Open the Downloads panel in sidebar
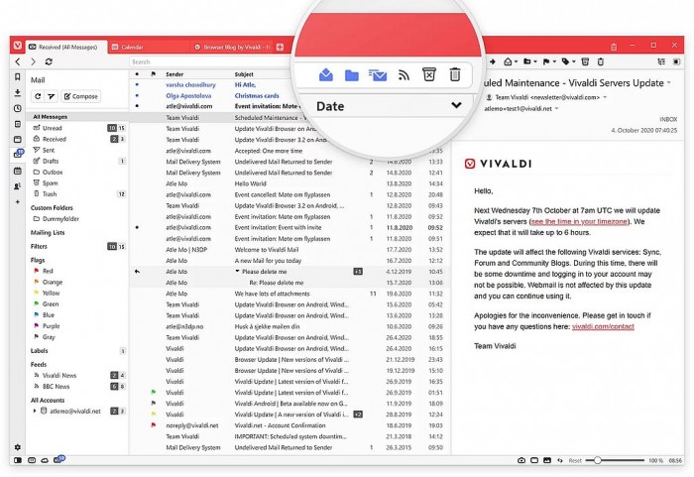Image resolution: width=694 pixels, height=477 pixels. 18,93
